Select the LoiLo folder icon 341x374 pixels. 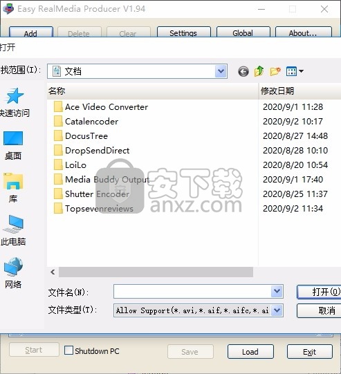click(58, 165)
